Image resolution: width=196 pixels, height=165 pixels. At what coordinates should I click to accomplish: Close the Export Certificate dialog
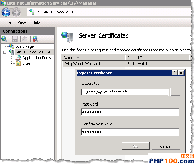tap(181, 73)
